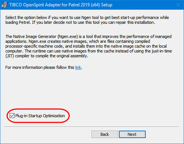Close the OpenSpirit Adapter Setup dialog
The height and width of the screenshot is (144, 184).
178,5
